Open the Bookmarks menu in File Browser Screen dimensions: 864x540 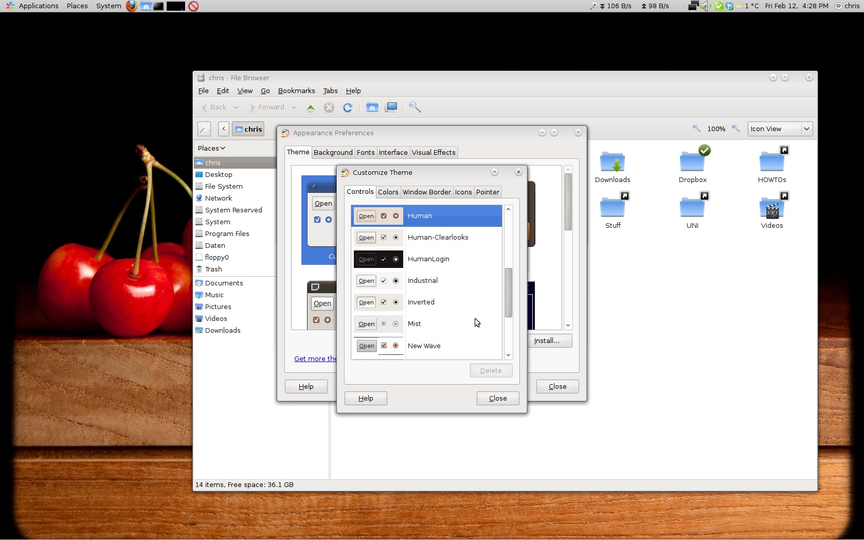coord(296,91)
